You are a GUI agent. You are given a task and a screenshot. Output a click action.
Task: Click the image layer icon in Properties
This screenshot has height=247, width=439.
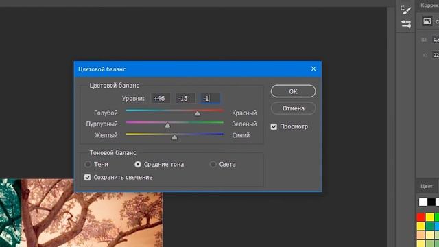click(427, 21)
